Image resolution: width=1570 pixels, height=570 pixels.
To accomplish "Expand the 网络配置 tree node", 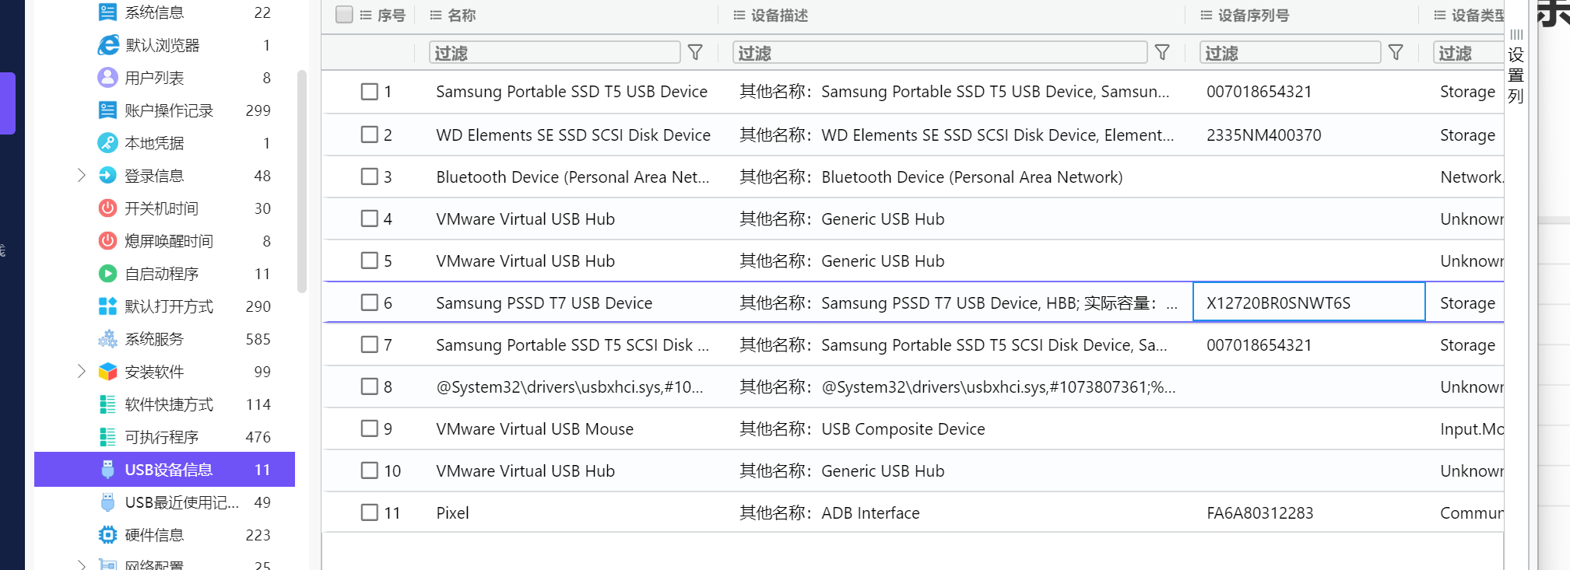I will [81, 565].
